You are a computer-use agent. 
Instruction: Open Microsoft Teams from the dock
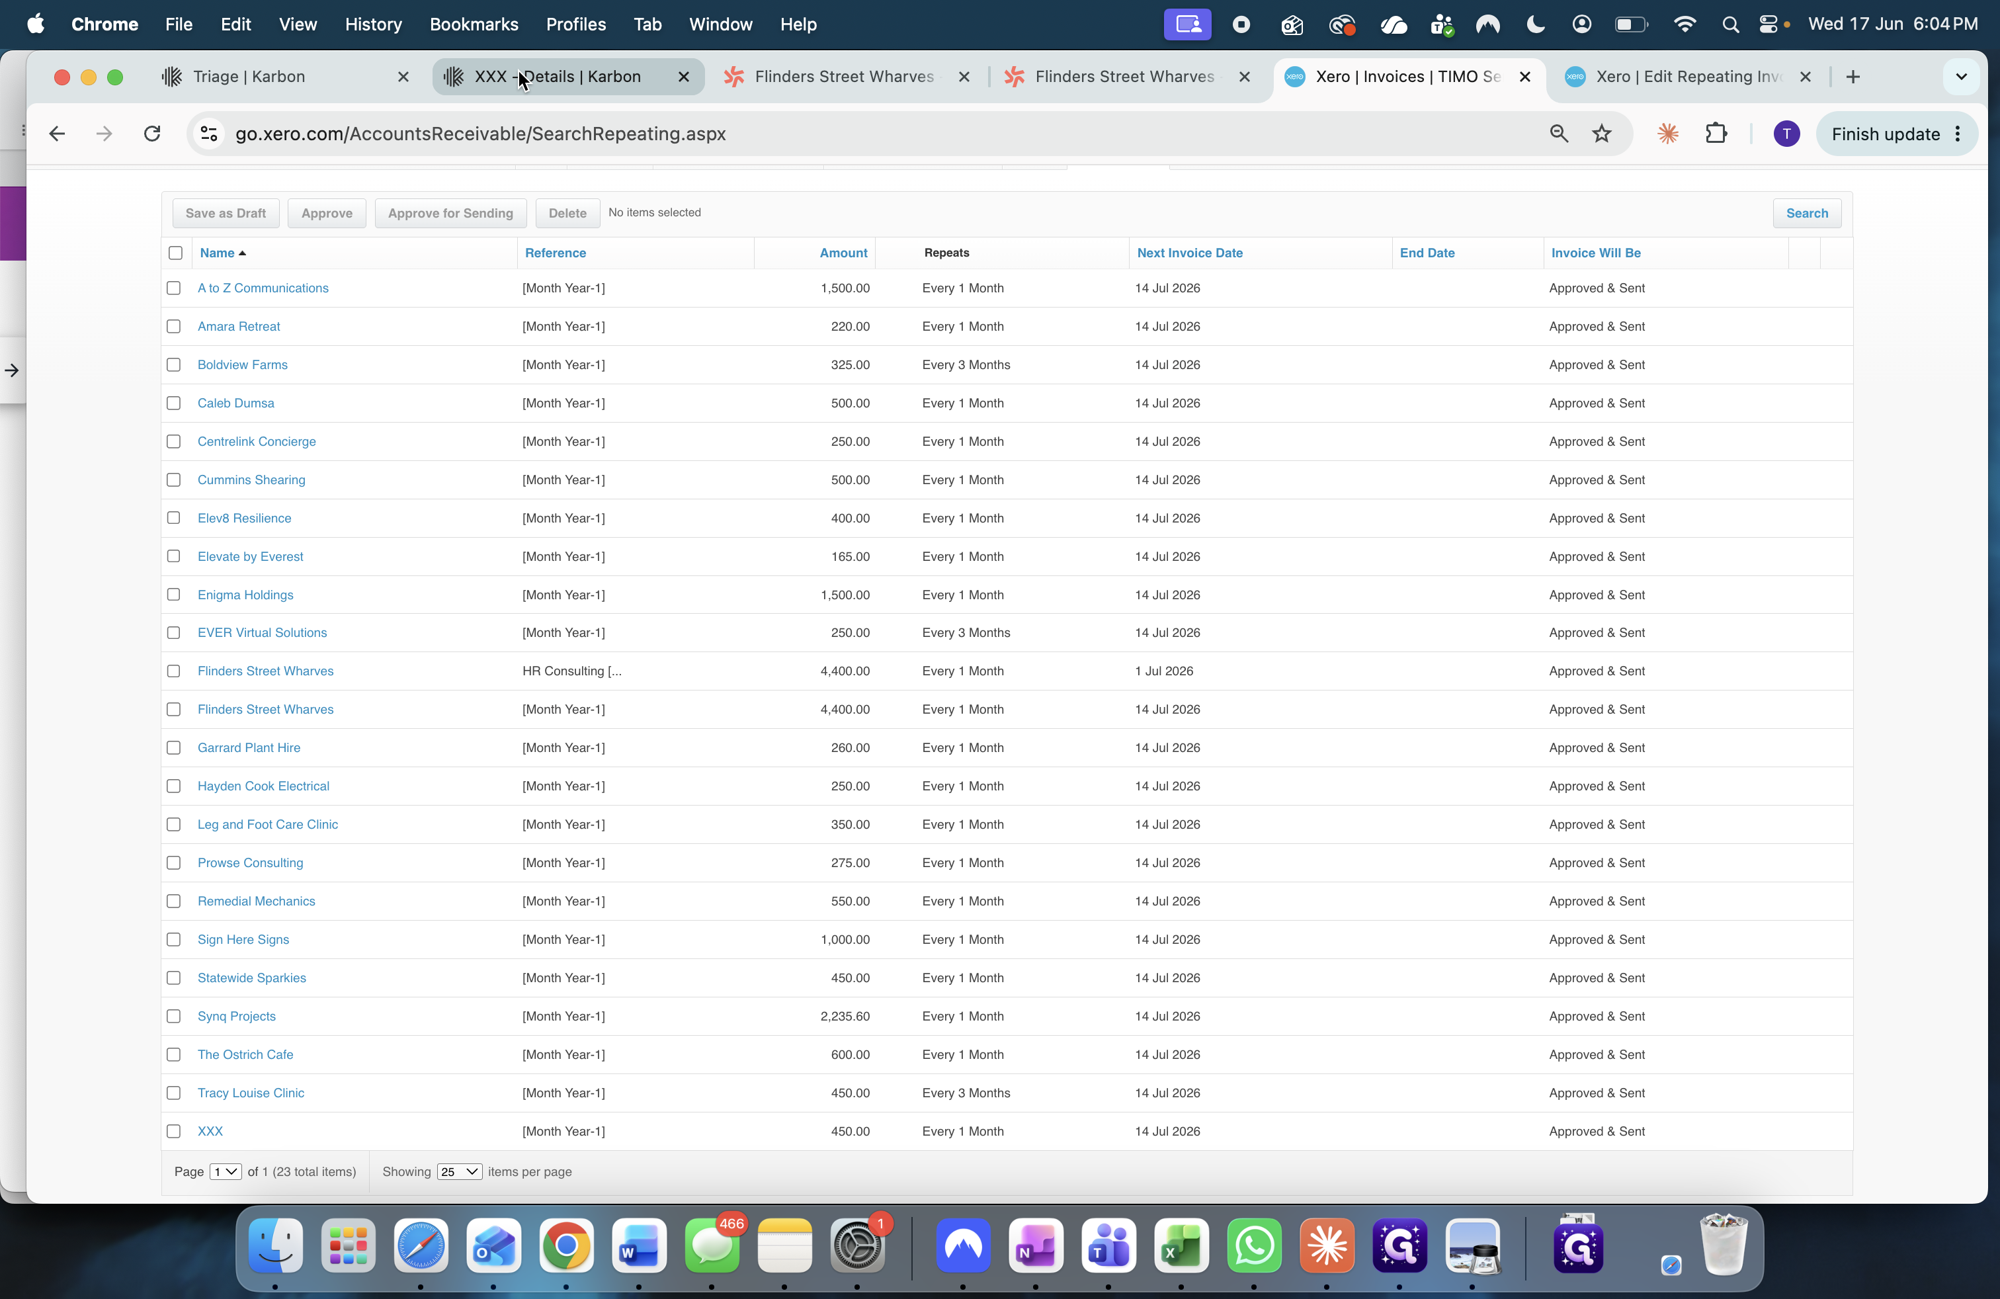point(1108,1245)
